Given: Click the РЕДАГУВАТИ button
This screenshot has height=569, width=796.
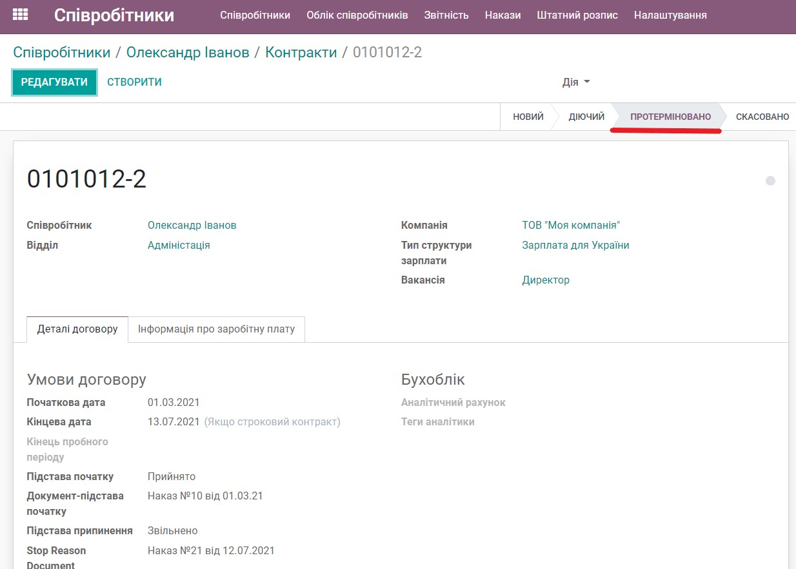Looking at the screenshot, I should [54, 82].
